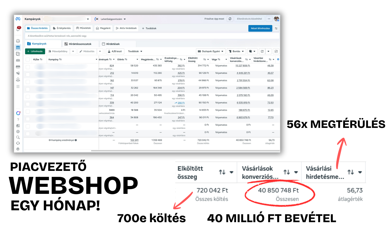
Task: Check the first campaign row checkbox
Action: pos(28,67)
